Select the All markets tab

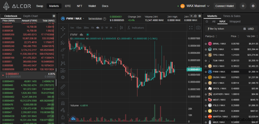click(214, 21)
